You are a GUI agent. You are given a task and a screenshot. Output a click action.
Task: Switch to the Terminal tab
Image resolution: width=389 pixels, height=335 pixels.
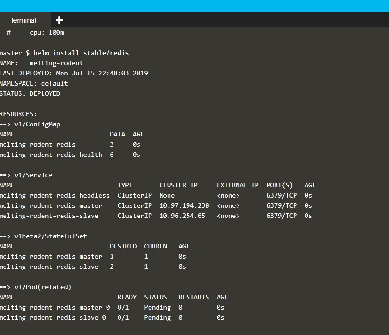(x=23, y=20)
